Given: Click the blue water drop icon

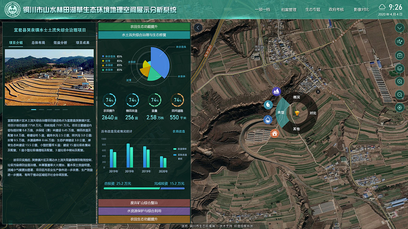Looking at the screenshot, I should [x=268, y=120].
